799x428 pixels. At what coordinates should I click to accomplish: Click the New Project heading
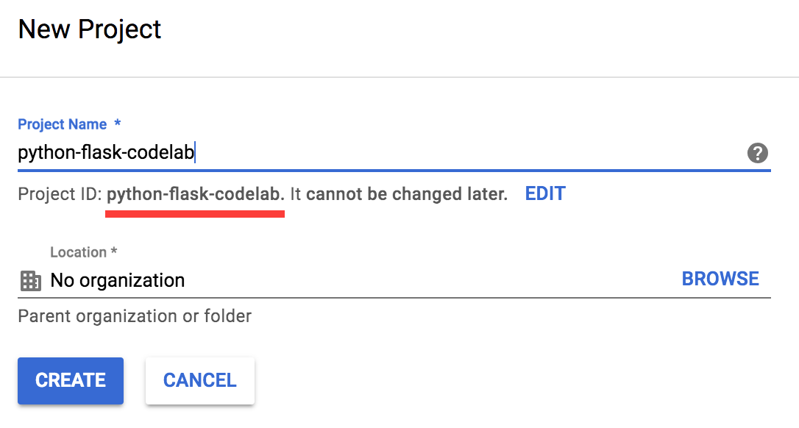[90, 29]
